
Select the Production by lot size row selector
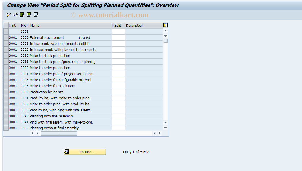point(6,92)
